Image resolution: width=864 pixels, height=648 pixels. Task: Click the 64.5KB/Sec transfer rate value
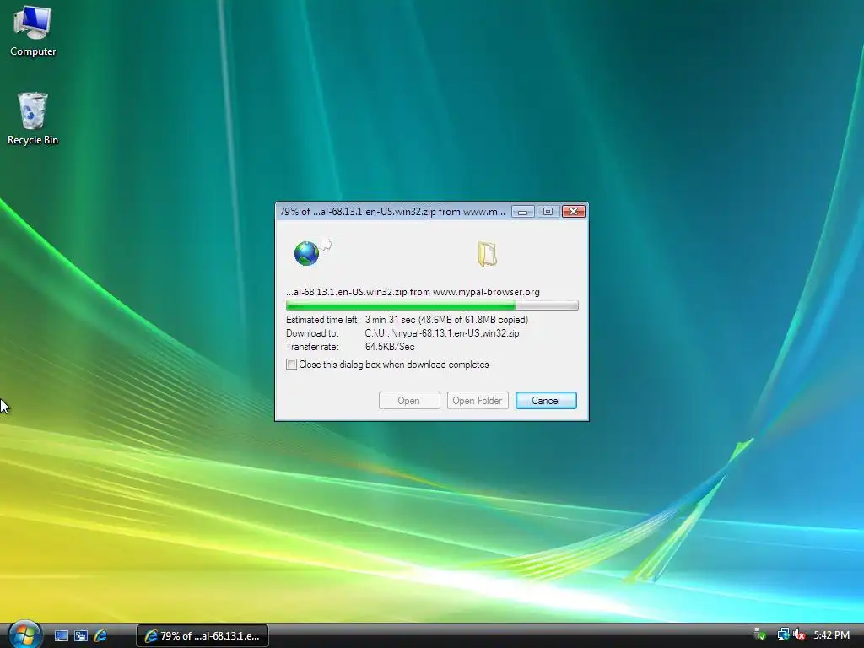pos(390,347)
